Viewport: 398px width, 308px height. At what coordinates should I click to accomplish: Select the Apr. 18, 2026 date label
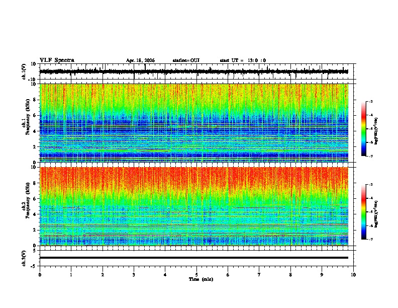(x=140, y=60)
